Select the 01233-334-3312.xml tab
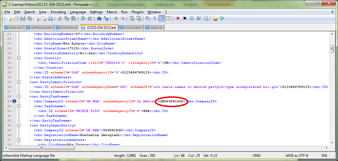 click(99, 27)
